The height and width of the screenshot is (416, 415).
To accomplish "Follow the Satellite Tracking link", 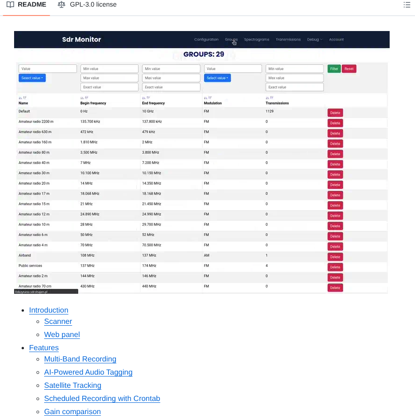I will point(73,385).
